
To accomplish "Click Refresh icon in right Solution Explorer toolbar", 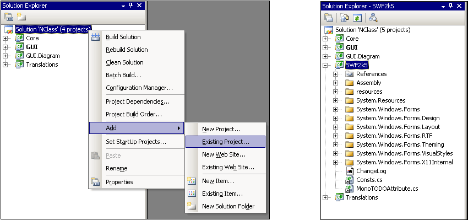I will (x=357, y=18).
